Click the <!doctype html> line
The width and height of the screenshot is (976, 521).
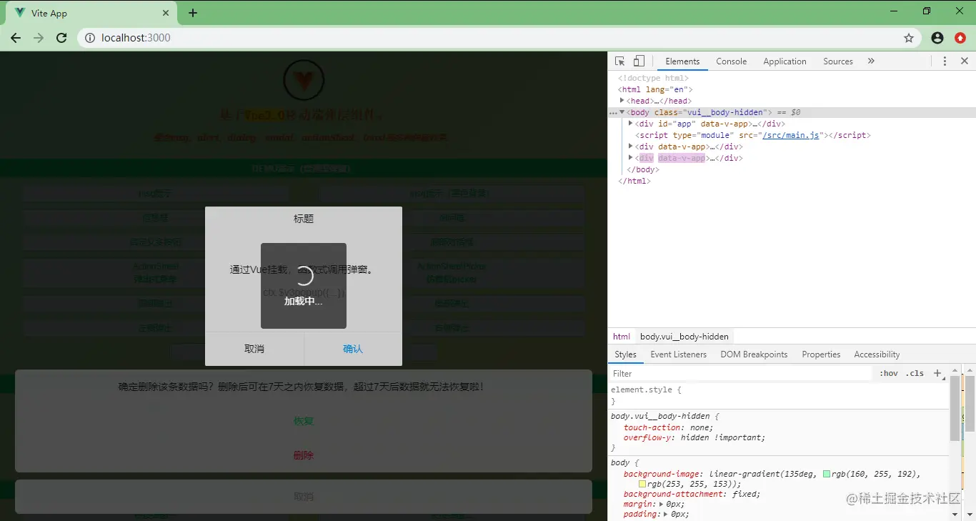653,78
